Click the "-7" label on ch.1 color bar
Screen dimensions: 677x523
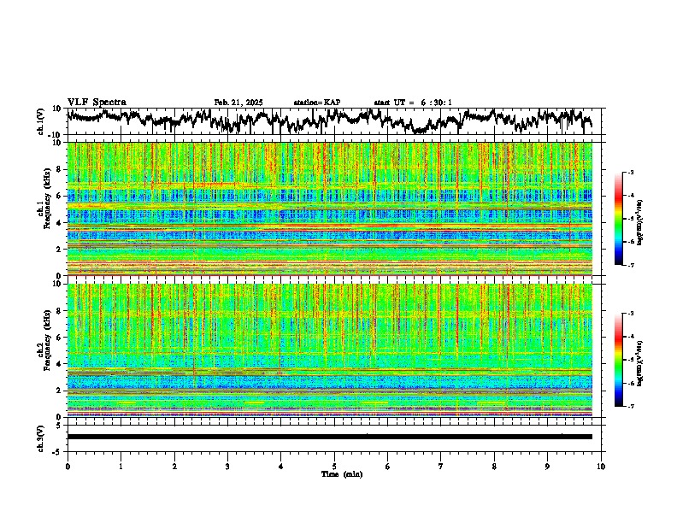pyautogui.click(x=631, y=265)
